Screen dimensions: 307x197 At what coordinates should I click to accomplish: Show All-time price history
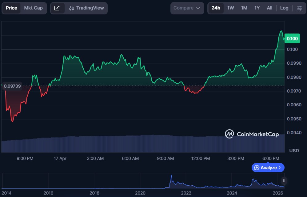tap(269, 8)
